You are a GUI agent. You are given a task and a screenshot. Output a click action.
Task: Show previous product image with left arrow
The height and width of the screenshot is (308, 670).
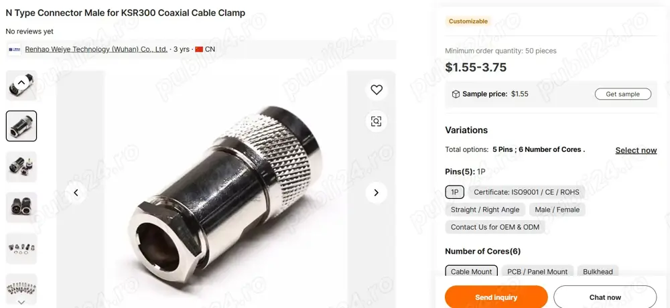coord(76,193)
